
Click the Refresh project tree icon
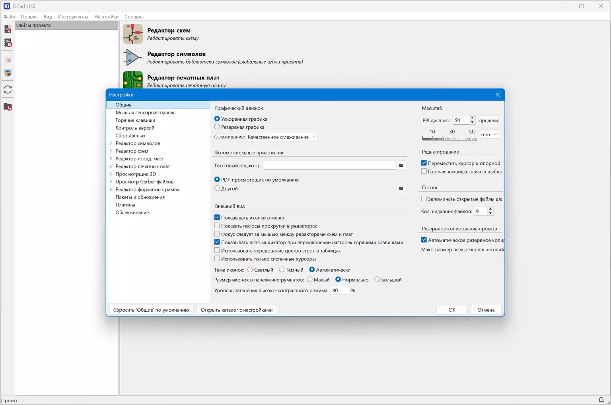pyautogui.click(x=8, y=90)
